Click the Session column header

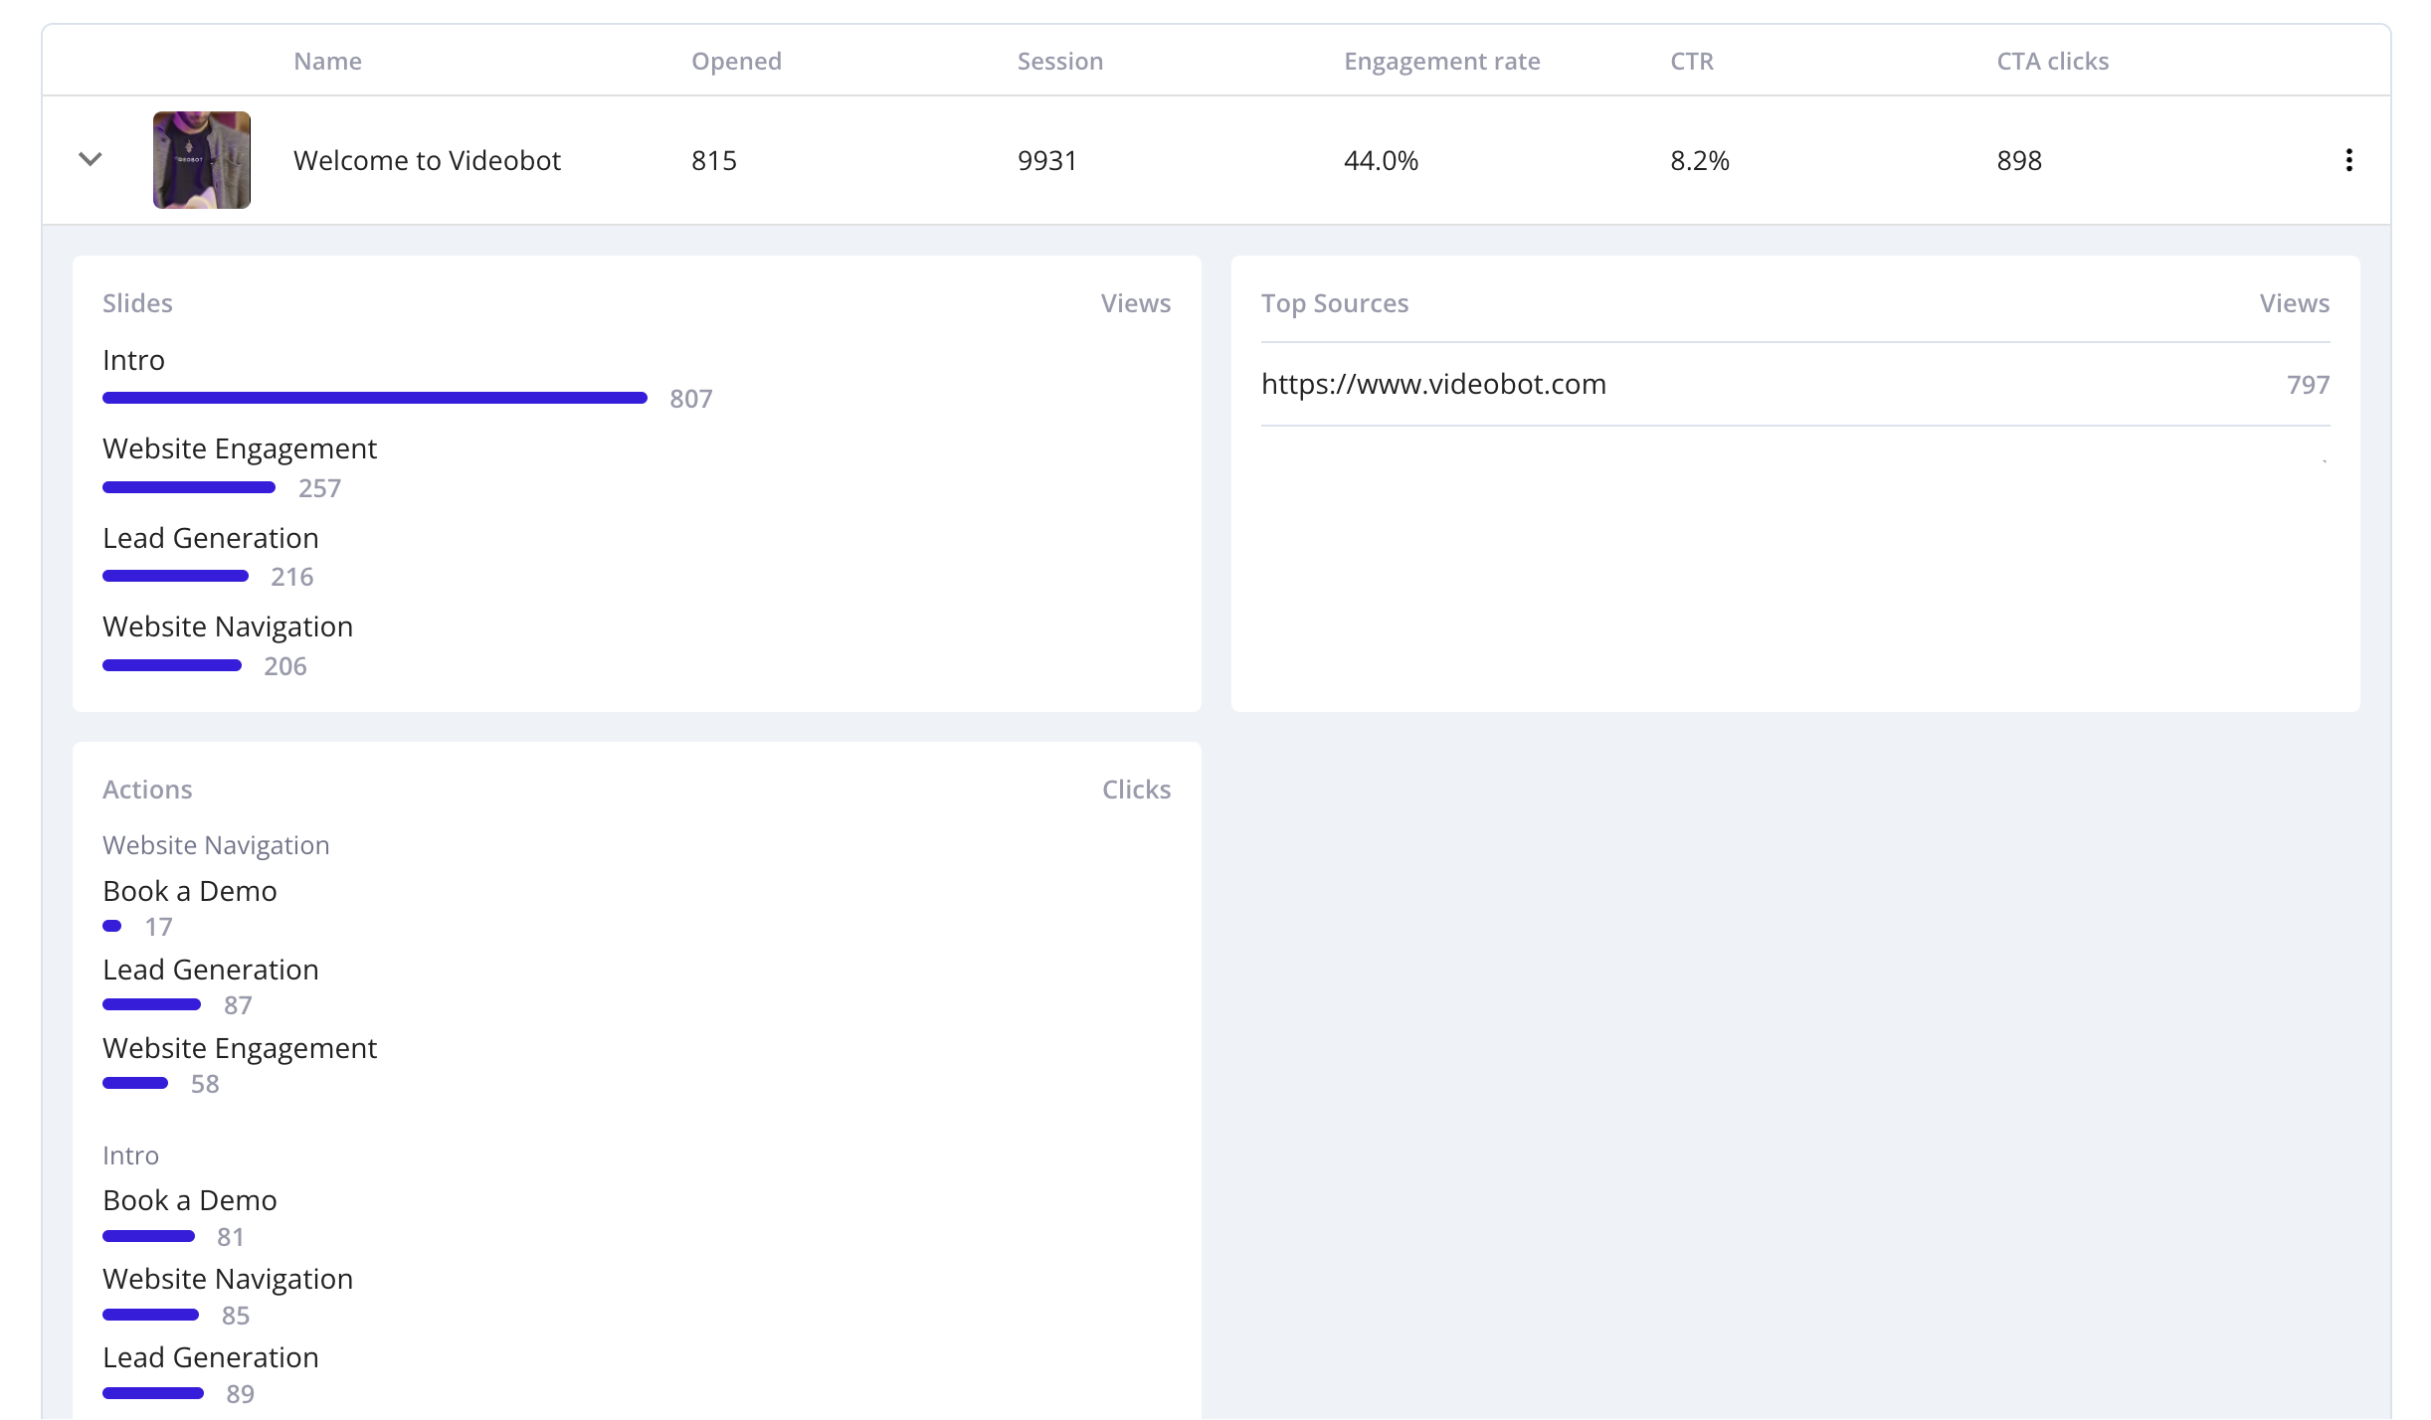1059,61
